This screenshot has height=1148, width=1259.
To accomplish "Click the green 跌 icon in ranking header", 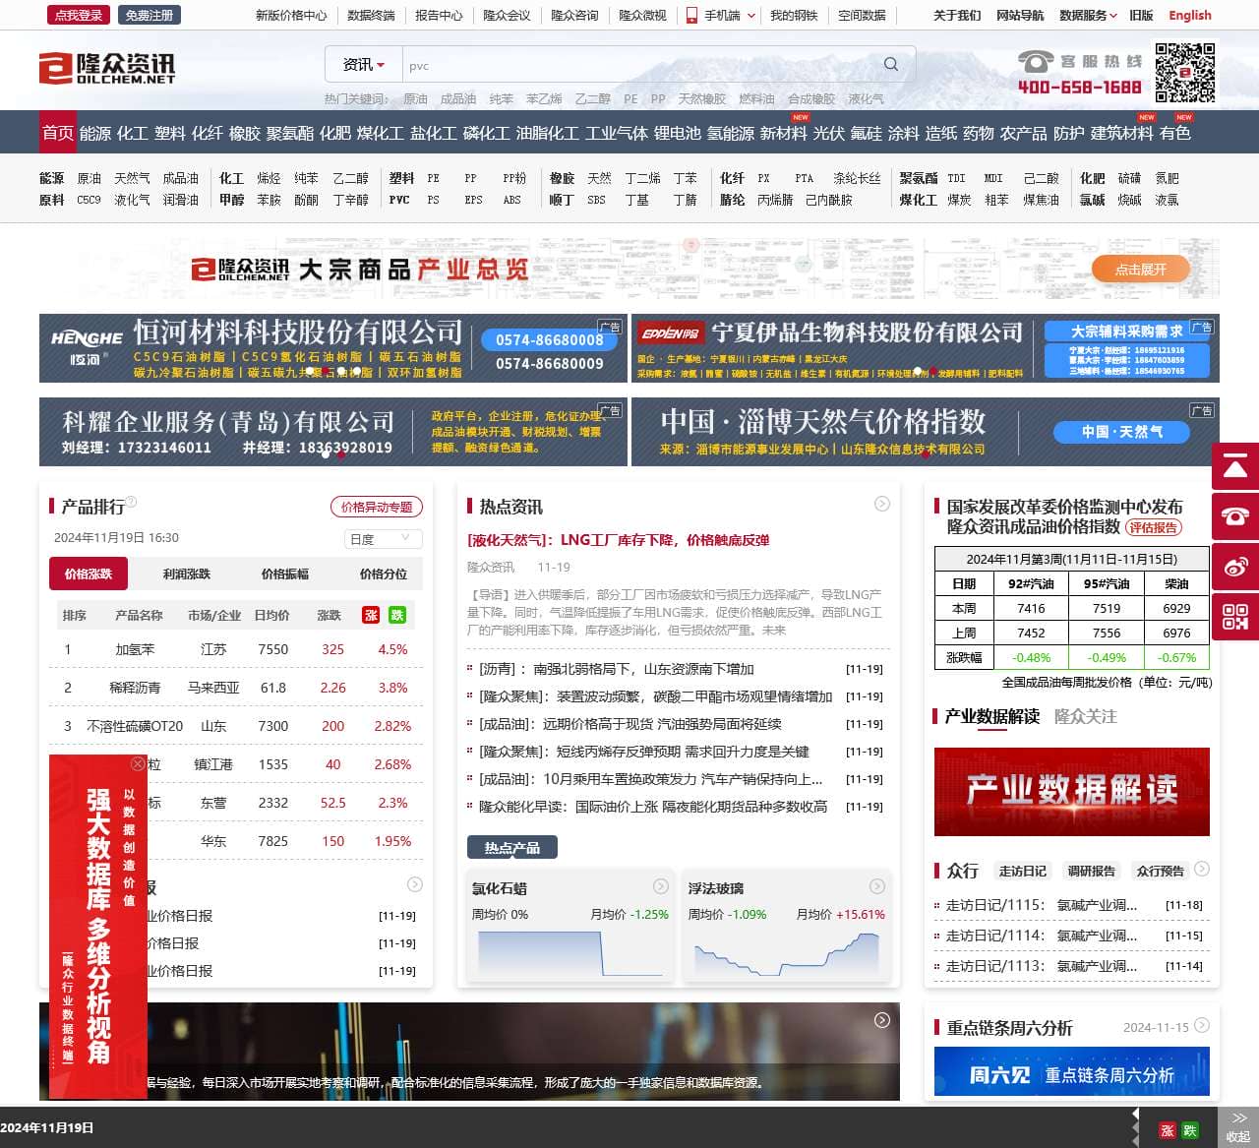I will (397, 615).
